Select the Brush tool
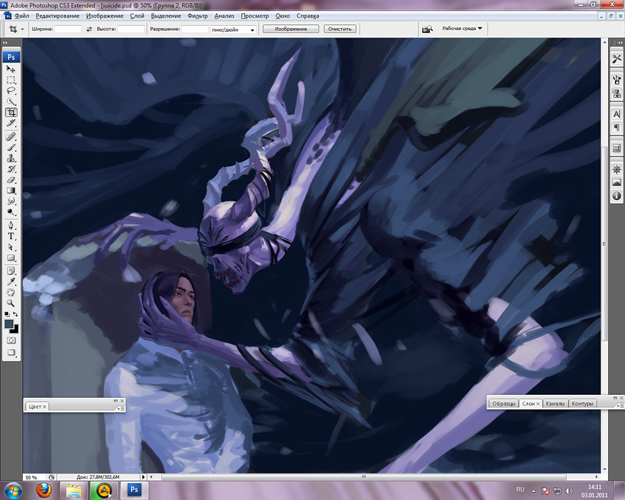 coord(11,148)
